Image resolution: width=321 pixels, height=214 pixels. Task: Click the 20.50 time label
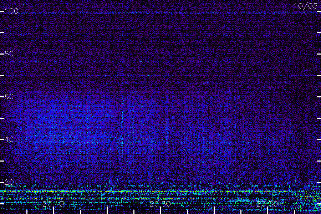pos(267,204)
